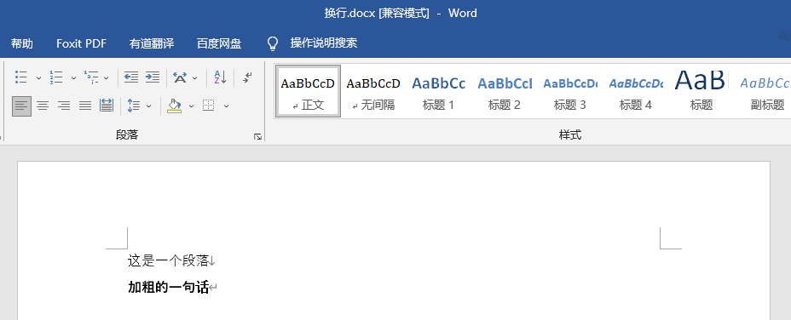Increase the paragraph indent

[153, 77]
